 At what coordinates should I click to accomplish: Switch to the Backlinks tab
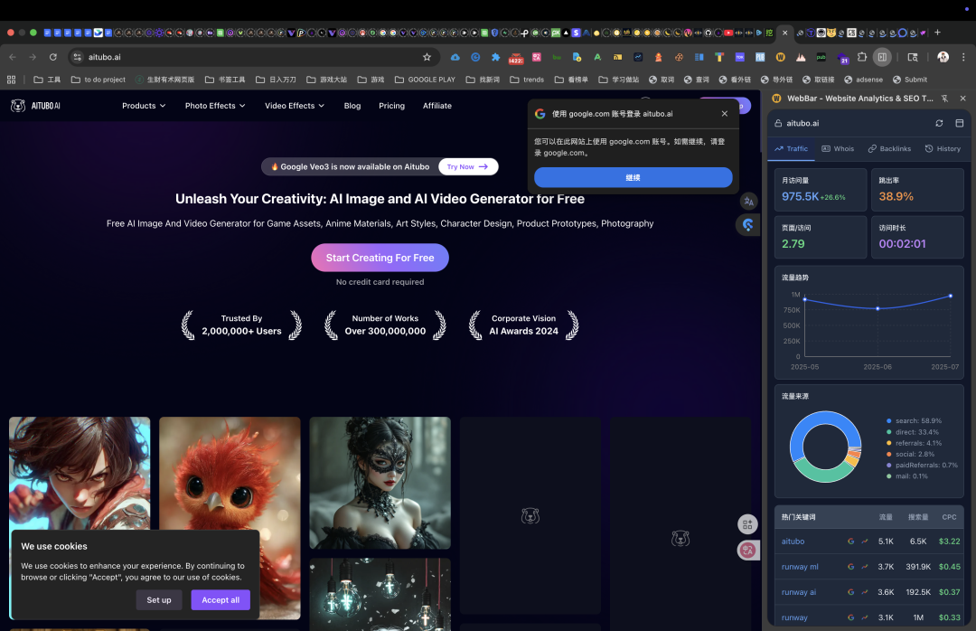click(x=889, y=149)
